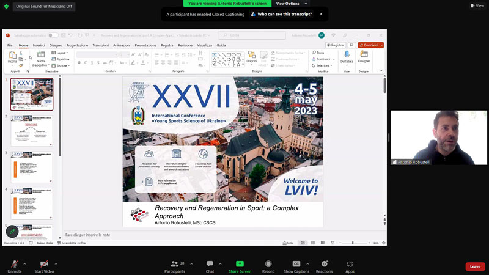Toggle the Salvataggio automatico switch
This screenshot has height=275, width=489.
click(53, 35)
